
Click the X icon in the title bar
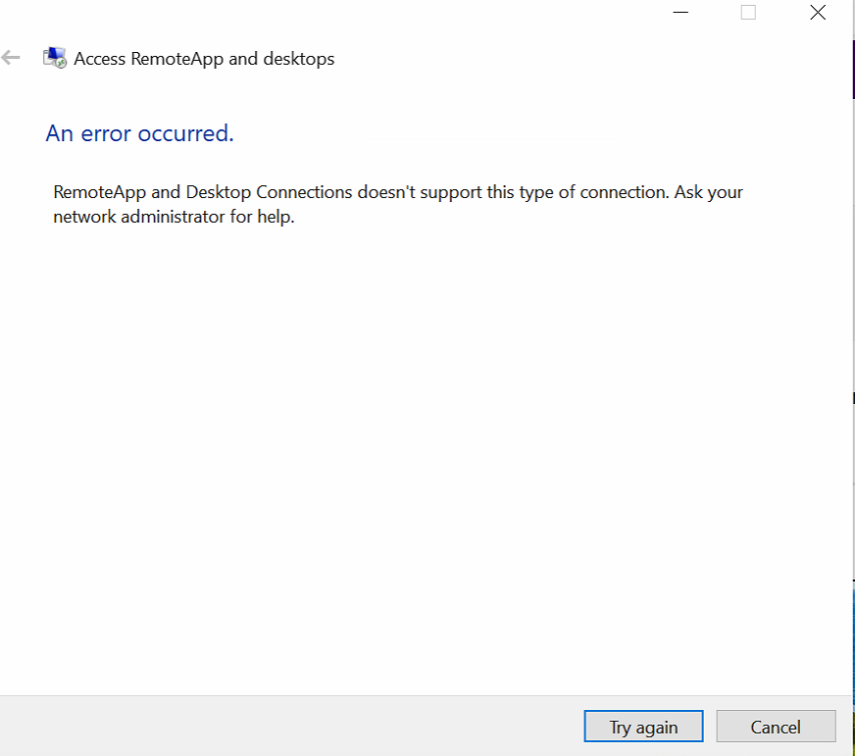point(818,13)
